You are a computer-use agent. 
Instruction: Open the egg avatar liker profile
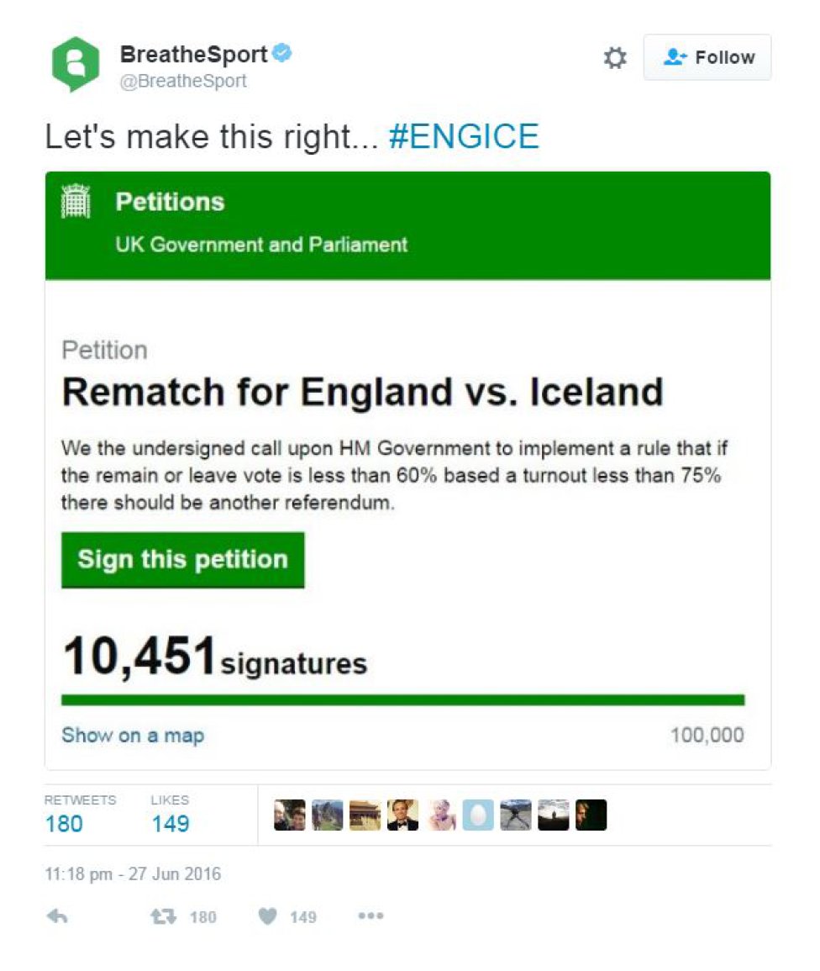click(x=478, y=815)
